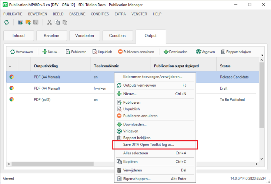Click Nieuw... in the output toolbar
The height and width of the screenshot is (184, 271).
51,52
